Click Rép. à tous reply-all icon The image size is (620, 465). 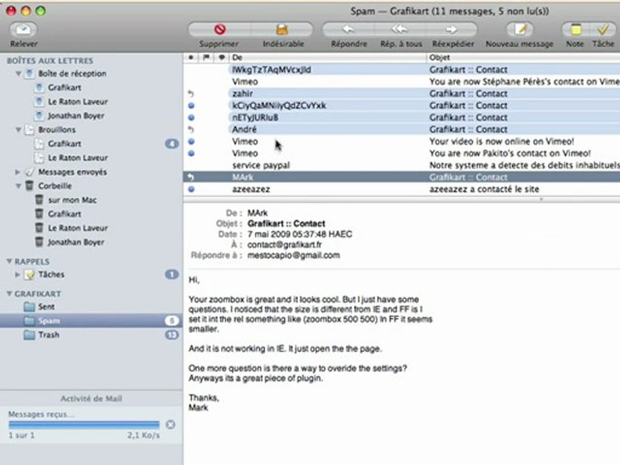coord(399,29)
